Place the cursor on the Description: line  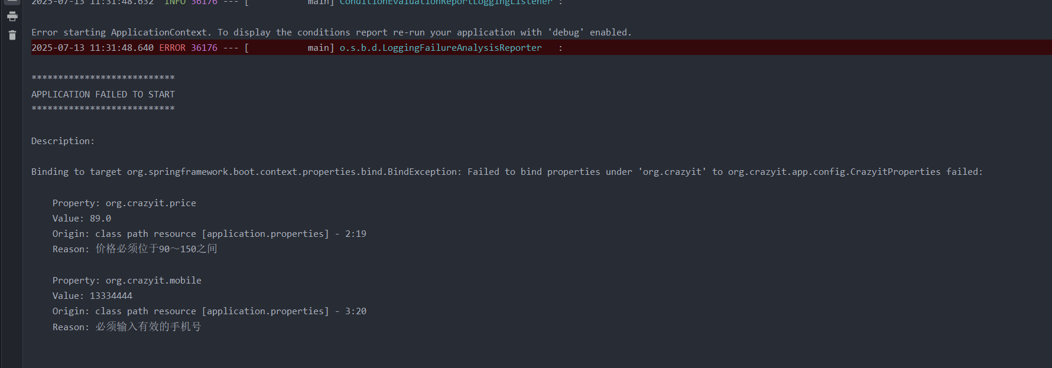tap(63, 141)
